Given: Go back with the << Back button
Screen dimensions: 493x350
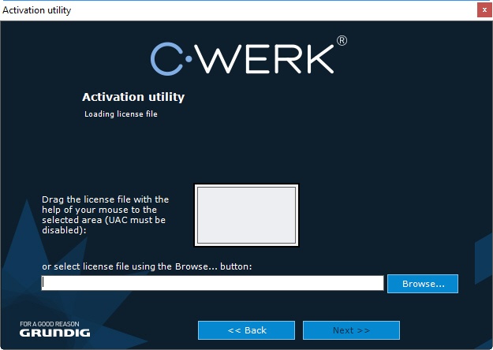Looking at the screenshot, I should pyautogui.click(x=246, y=330).
